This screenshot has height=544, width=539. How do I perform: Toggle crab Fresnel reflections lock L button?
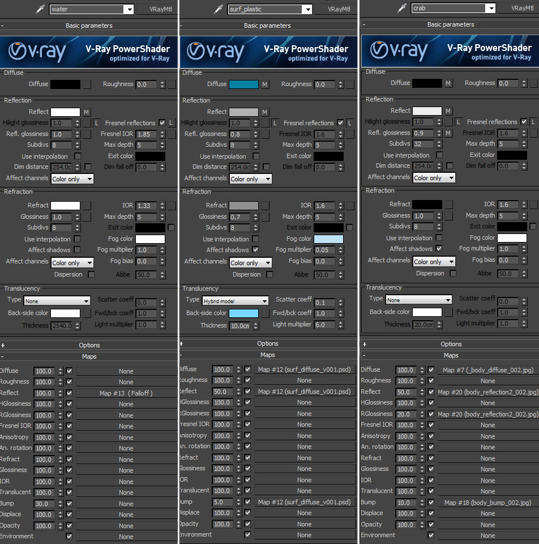coord(533,122)
